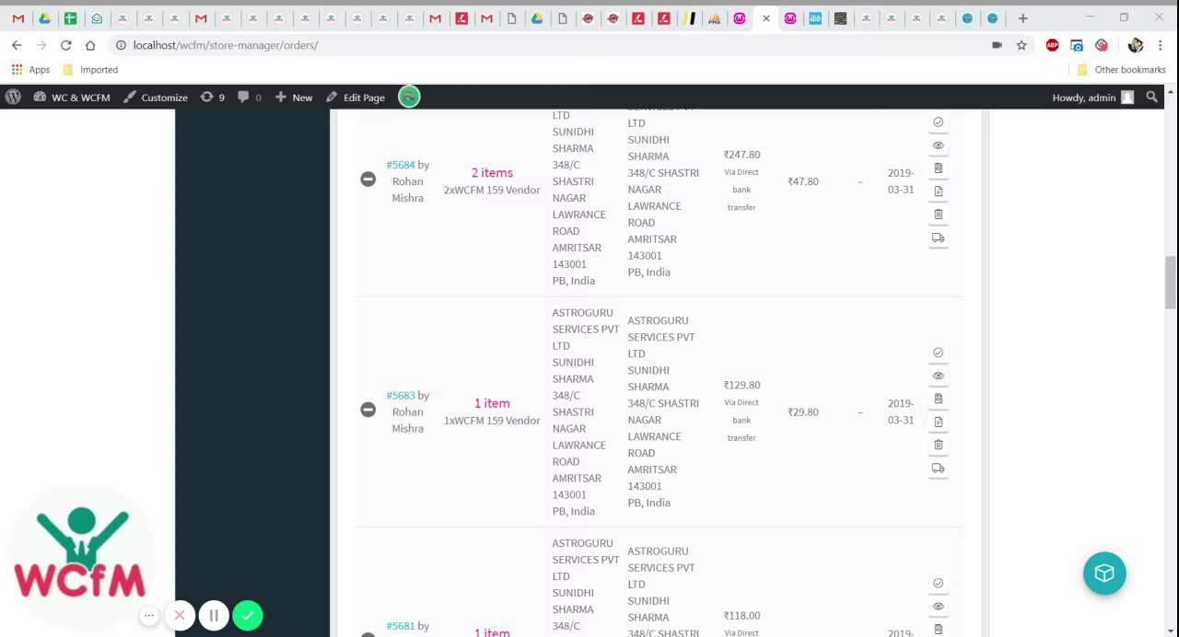Click '1 item' in order #5683 row

[x=492, y=402]
